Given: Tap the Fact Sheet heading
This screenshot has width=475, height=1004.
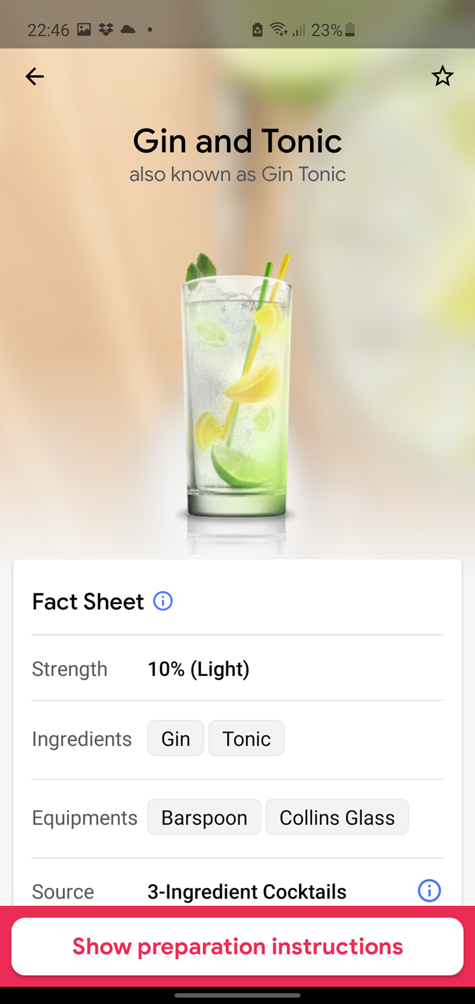Looking at the screenshot, I should tap(88, 602).
